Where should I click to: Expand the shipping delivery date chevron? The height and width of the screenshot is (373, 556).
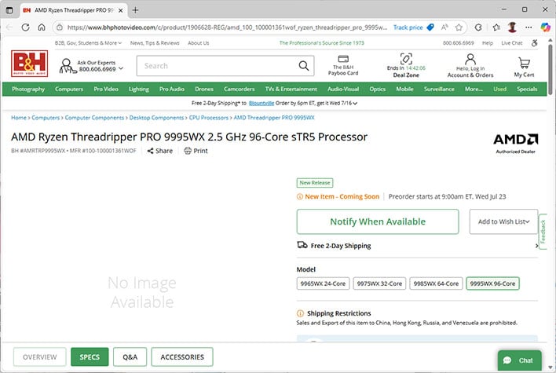click(x=355, y=103)
